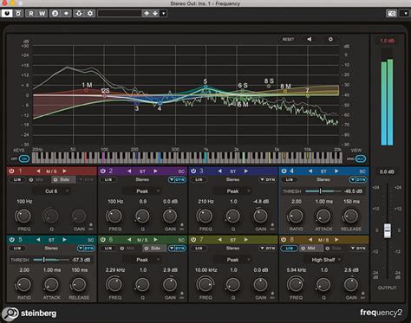The image size is (411, 323).
Task: Select band 1 Side tab
Action: pos(63,180)
